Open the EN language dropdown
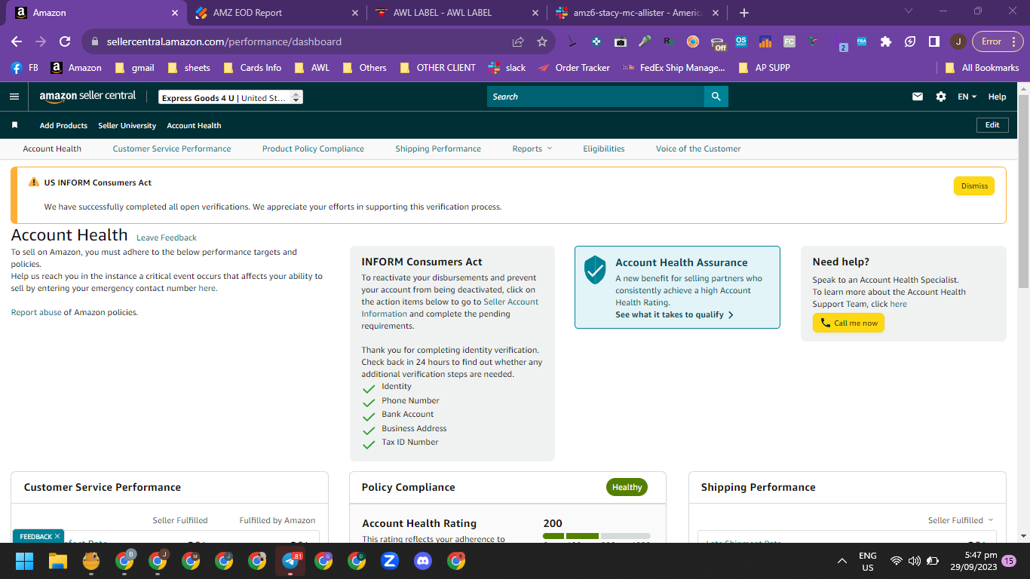Image resolution: width=1030 pixels, height=579 pixels. click(x=967, y=96)
